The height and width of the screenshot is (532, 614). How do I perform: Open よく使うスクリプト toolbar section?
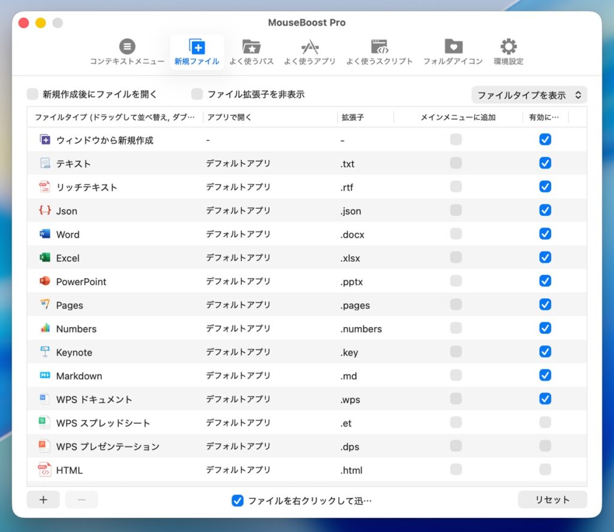pyautogui.click(x=379, y=52)
